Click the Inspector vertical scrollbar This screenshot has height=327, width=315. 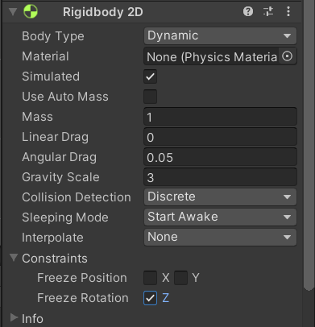coord(309,145)
